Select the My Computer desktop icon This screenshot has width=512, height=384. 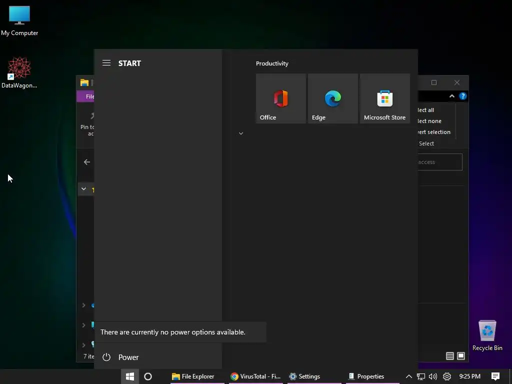click(x=19, y=21)
